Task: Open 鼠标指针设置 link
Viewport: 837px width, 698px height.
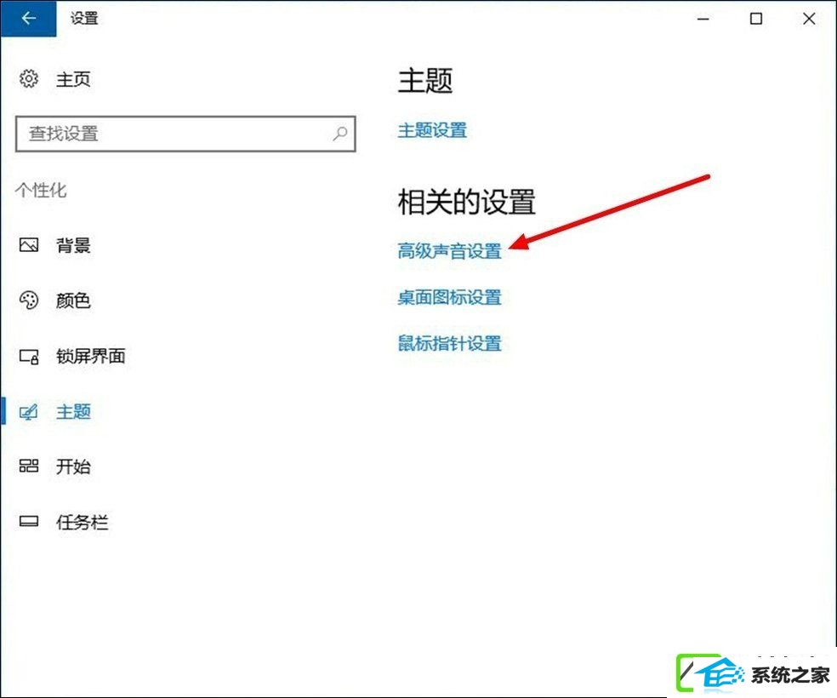Action: [x=449, y=343]
